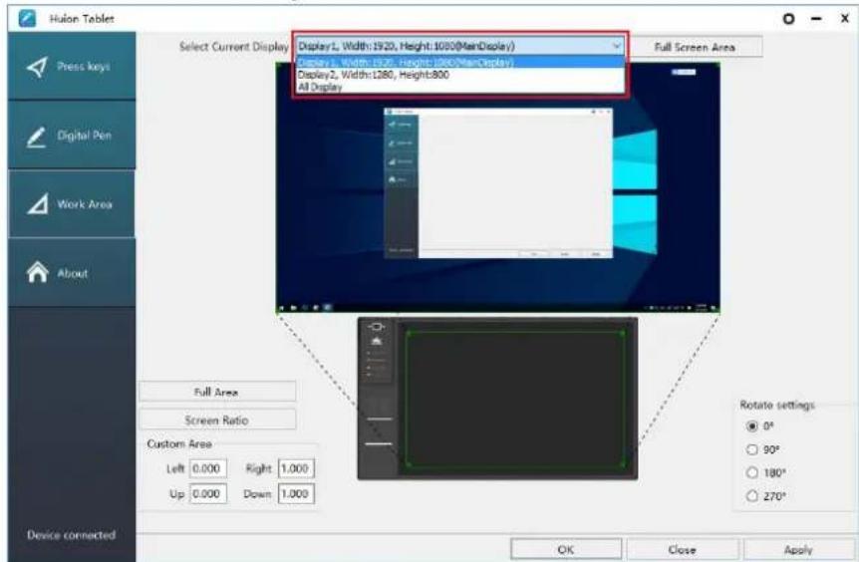Select the 90° rotation radio button
Viewport: 859px width, 562px height.
pyautogui.click(x=752, y=449)
